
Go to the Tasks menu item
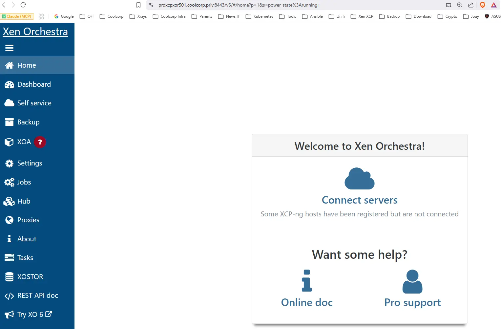(25, 258)
